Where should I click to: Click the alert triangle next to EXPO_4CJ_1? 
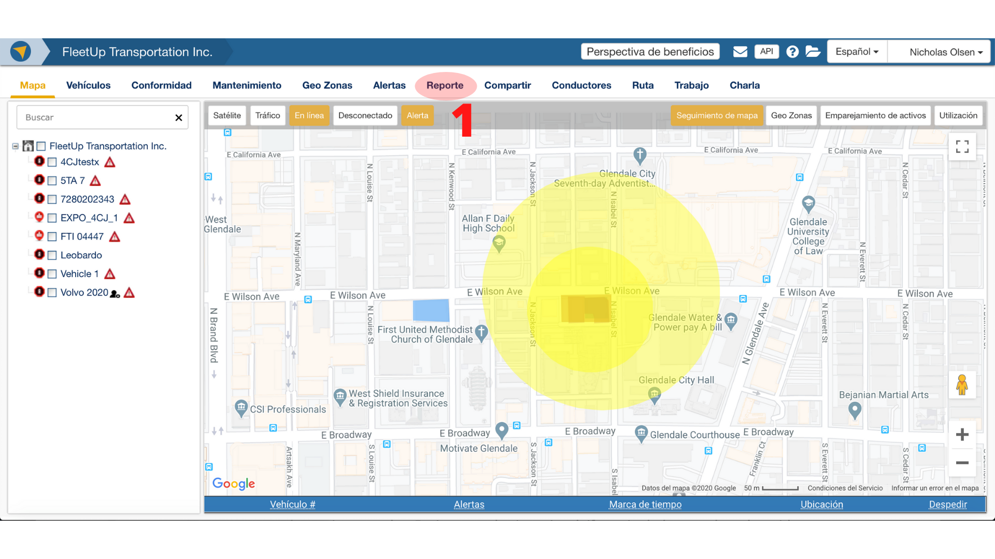[x=129, y=218]
